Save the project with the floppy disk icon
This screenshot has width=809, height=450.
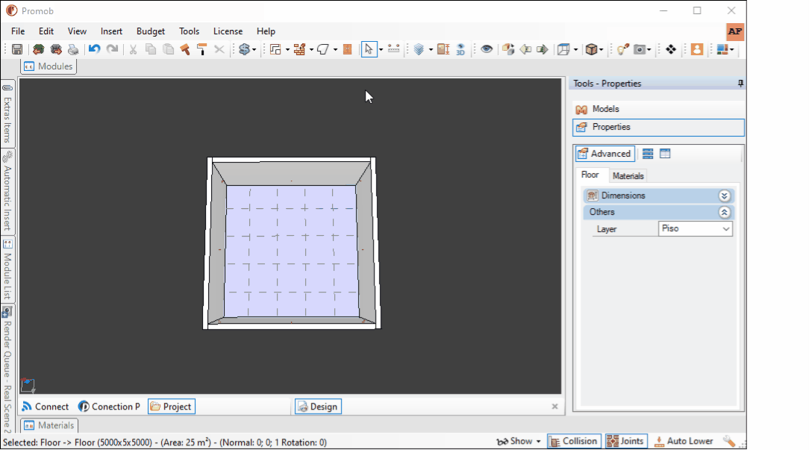coord(17,49)
